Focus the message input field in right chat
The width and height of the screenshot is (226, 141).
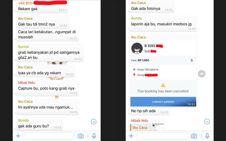click(162, 136)
